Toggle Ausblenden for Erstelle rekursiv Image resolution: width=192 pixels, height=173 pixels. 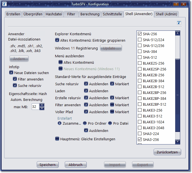[x=86, y=98]
